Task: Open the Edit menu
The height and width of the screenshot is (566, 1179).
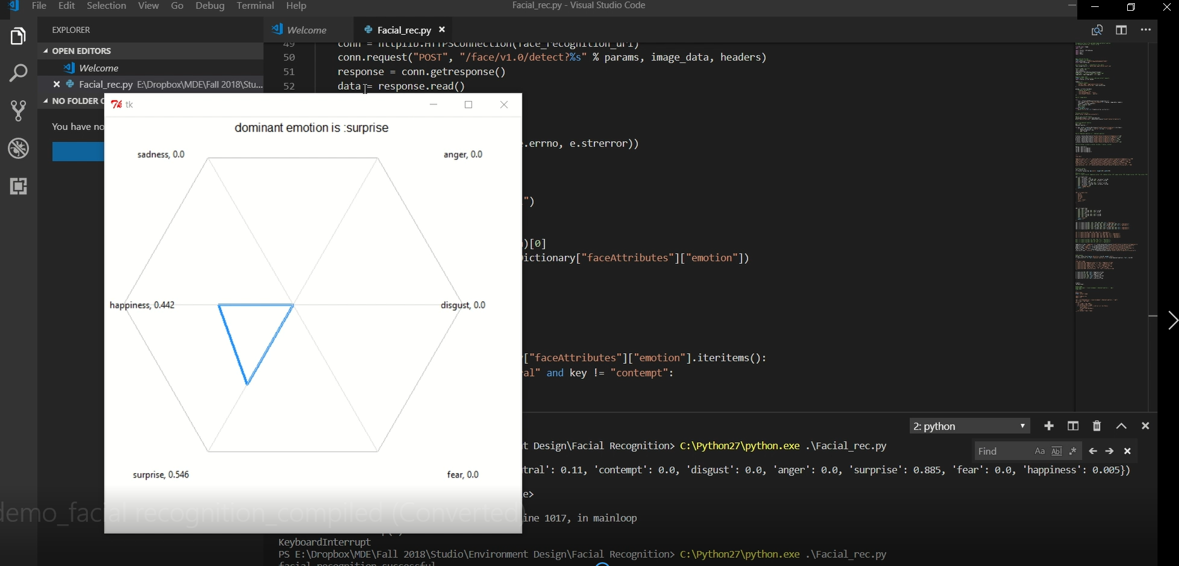Action: coord(67,6)
